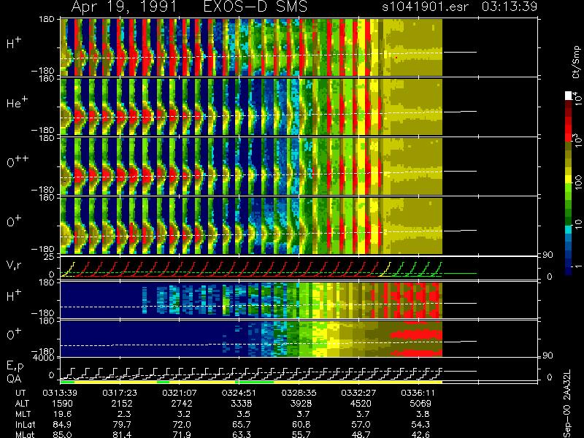Click the yellow-green QA bar at bottom

(251, 382)
